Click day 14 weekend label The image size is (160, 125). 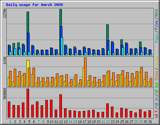pos(70,122)
